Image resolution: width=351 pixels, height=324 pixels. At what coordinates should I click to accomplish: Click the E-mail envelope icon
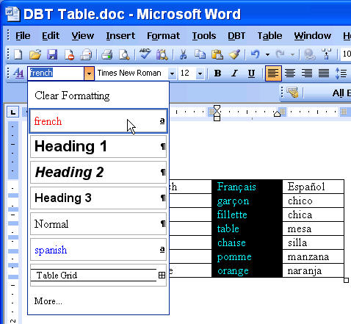point(86,54)
